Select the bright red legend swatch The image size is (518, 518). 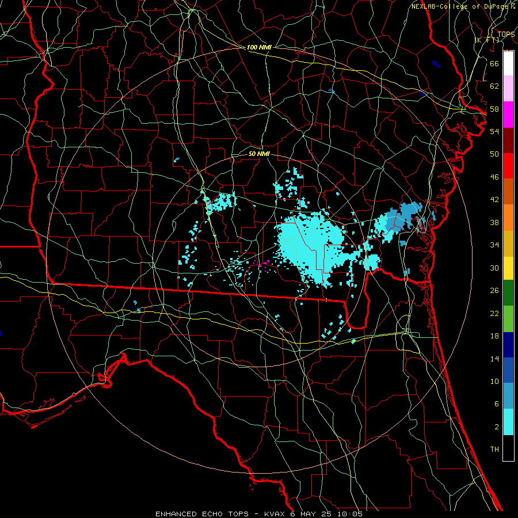[508, 166]
